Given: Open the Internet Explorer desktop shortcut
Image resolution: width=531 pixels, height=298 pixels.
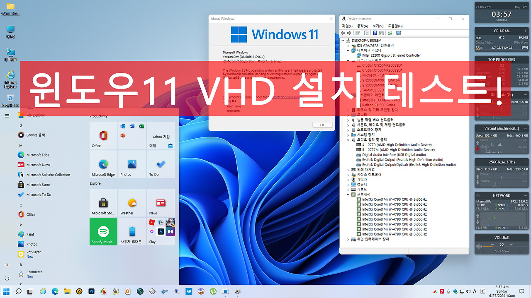Looking at the screenshot, I should point(10,79).
